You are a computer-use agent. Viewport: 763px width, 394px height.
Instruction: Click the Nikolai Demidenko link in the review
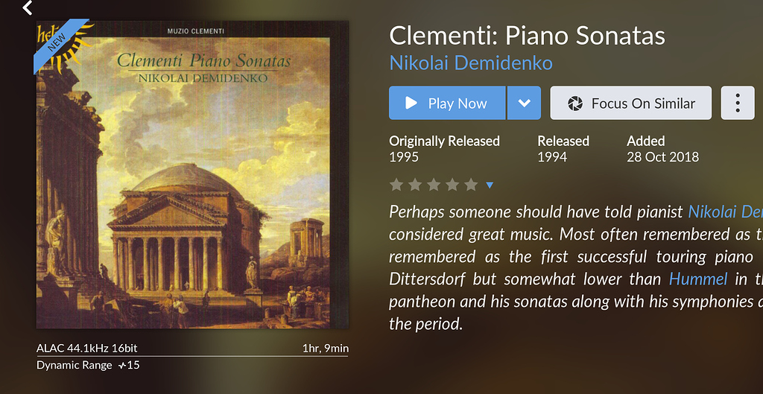point(725,212)
